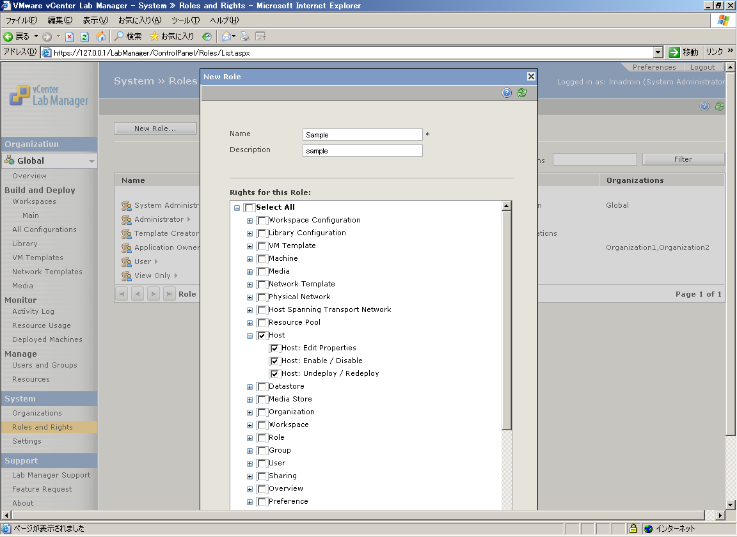Check the VM Template checkbox
Image resolution: width=737 pixels, height=537 pixels.
pos(262,245)
